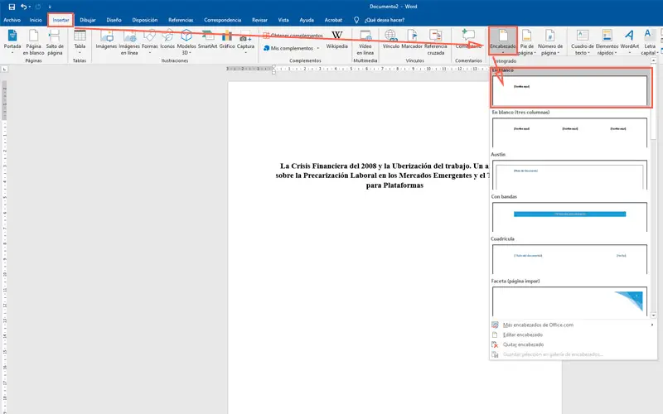
Task: Click the Vínculo link icon
Action: point(390,38)
